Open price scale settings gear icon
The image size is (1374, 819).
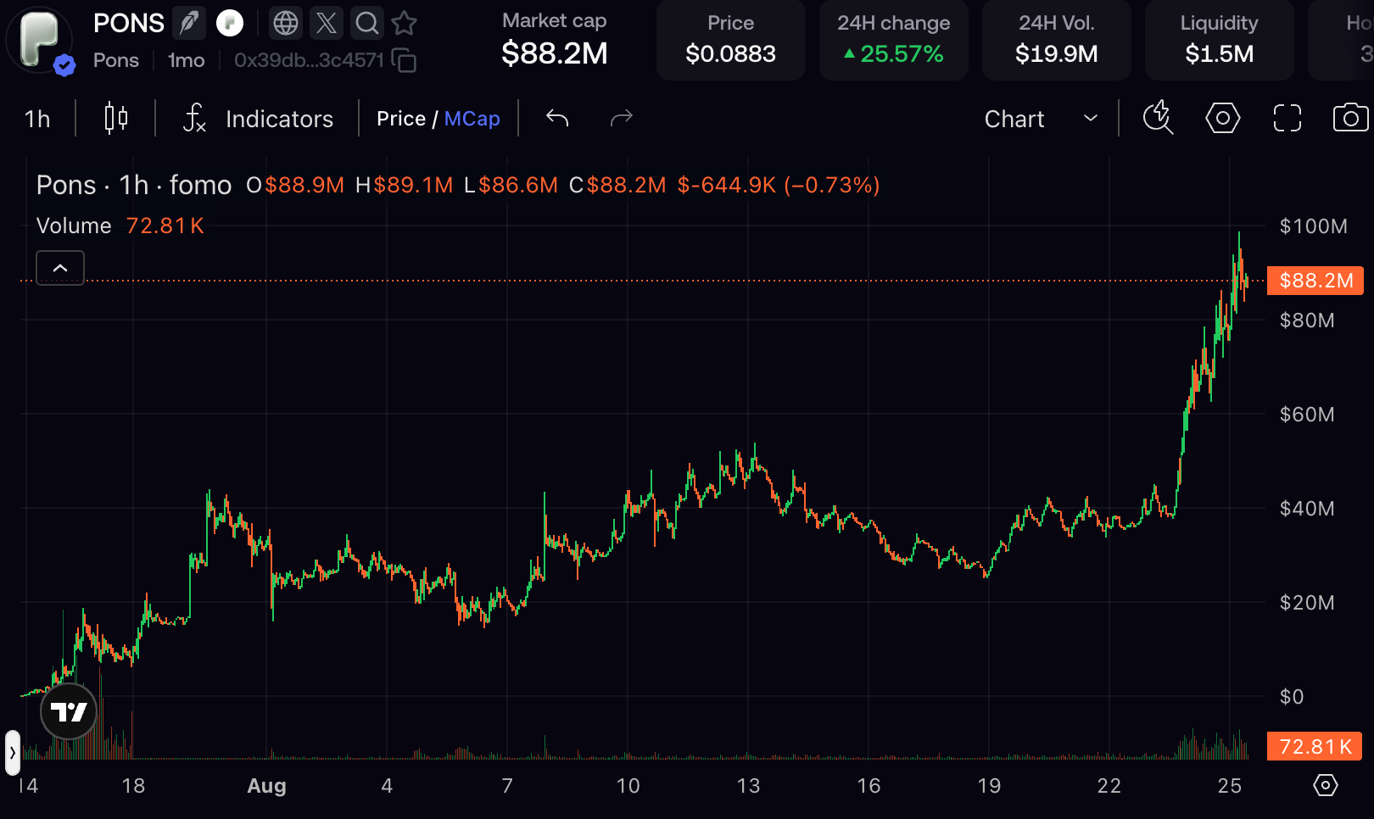1326,785
